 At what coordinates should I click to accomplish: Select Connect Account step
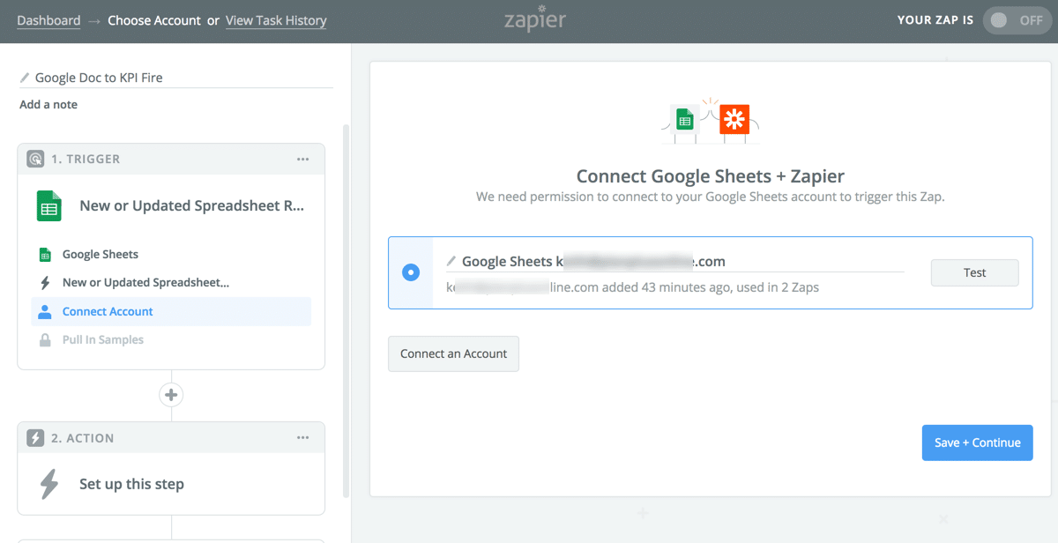pos(172,311)
